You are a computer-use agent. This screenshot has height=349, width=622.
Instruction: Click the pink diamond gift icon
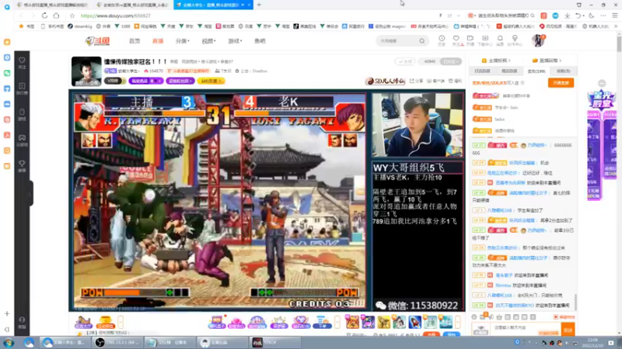300,322
